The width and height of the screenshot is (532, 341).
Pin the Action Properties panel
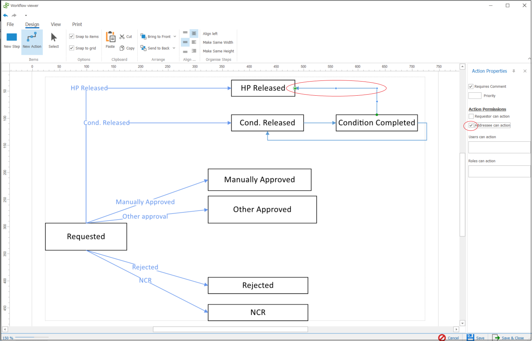(x=514, y=71)
